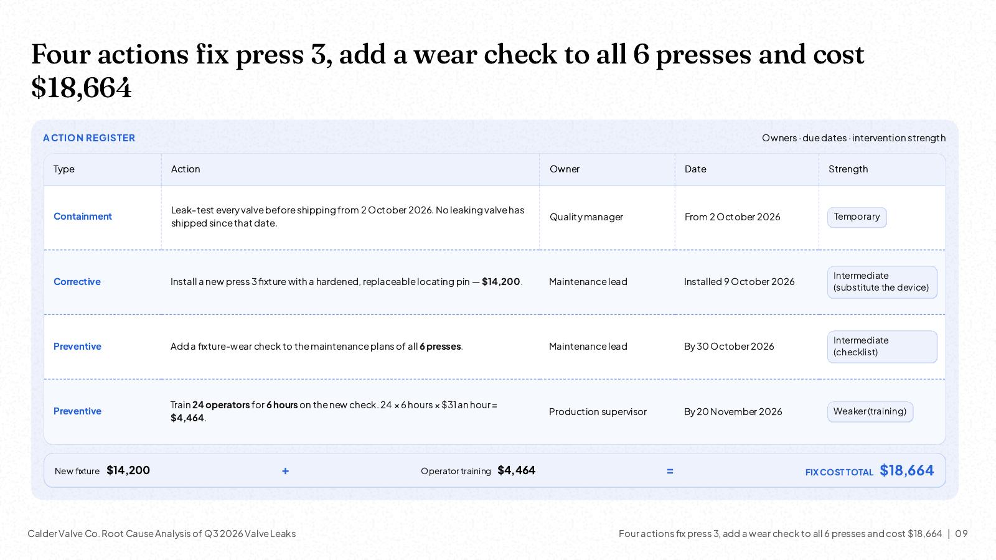This screenshot has width=996, height=560.
Task: Click the Preventive label in the operator training row
Action: point(77,411)
